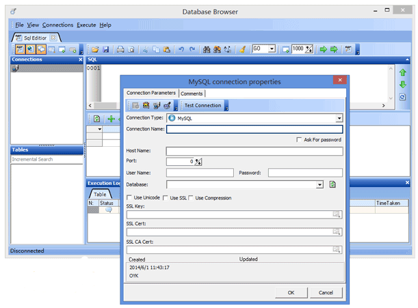Enable the Use Compression checkbox

[x=191, y=198]
